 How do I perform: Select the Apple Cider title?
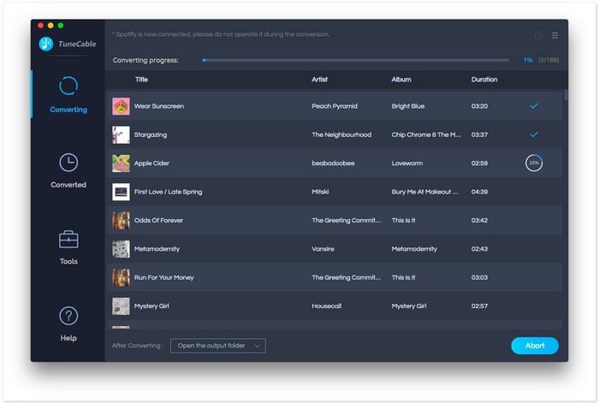pos(151,163)
